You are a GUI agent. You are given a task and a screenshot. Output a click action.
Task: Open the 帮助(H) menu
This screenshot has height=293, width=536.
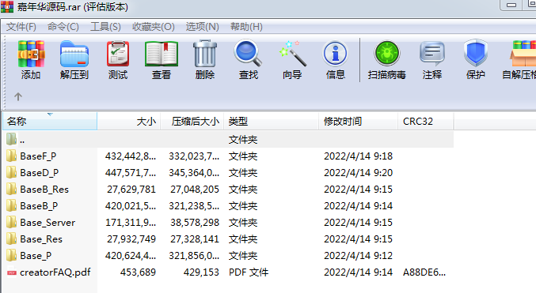click(246, 27)
